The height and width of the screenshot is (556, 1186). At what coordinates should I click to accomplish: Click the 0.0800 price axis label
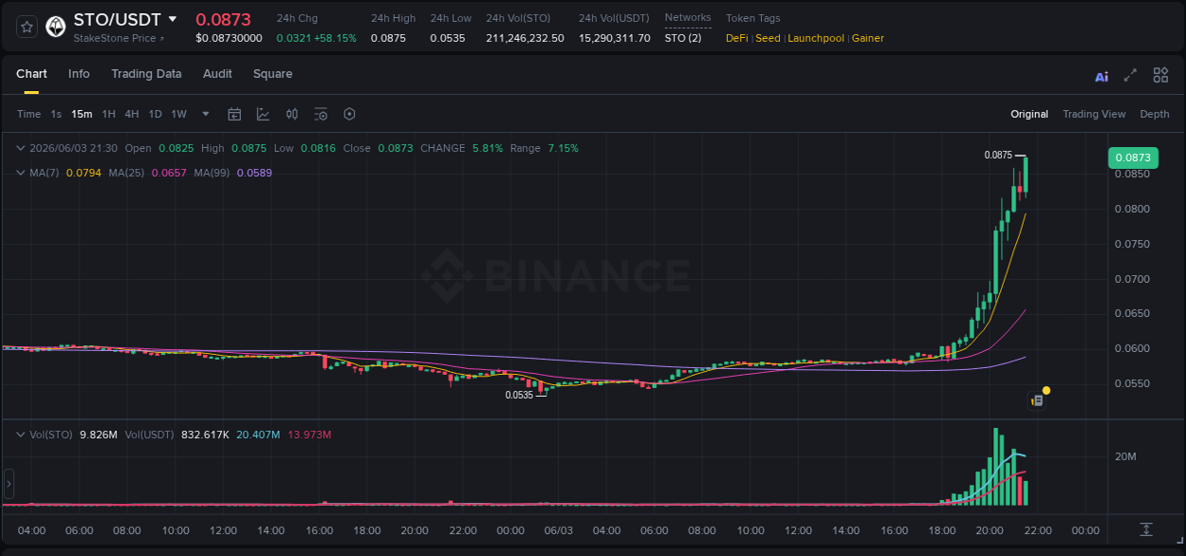1132,209
